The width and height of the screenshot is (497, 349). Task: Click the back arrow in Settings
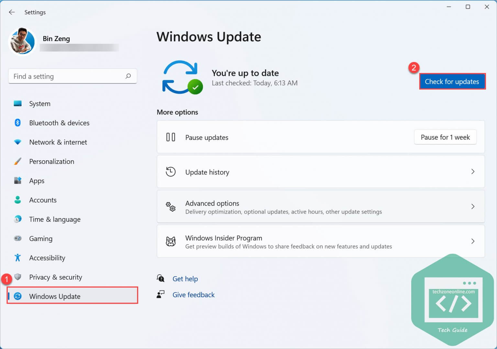coord(12,12)
